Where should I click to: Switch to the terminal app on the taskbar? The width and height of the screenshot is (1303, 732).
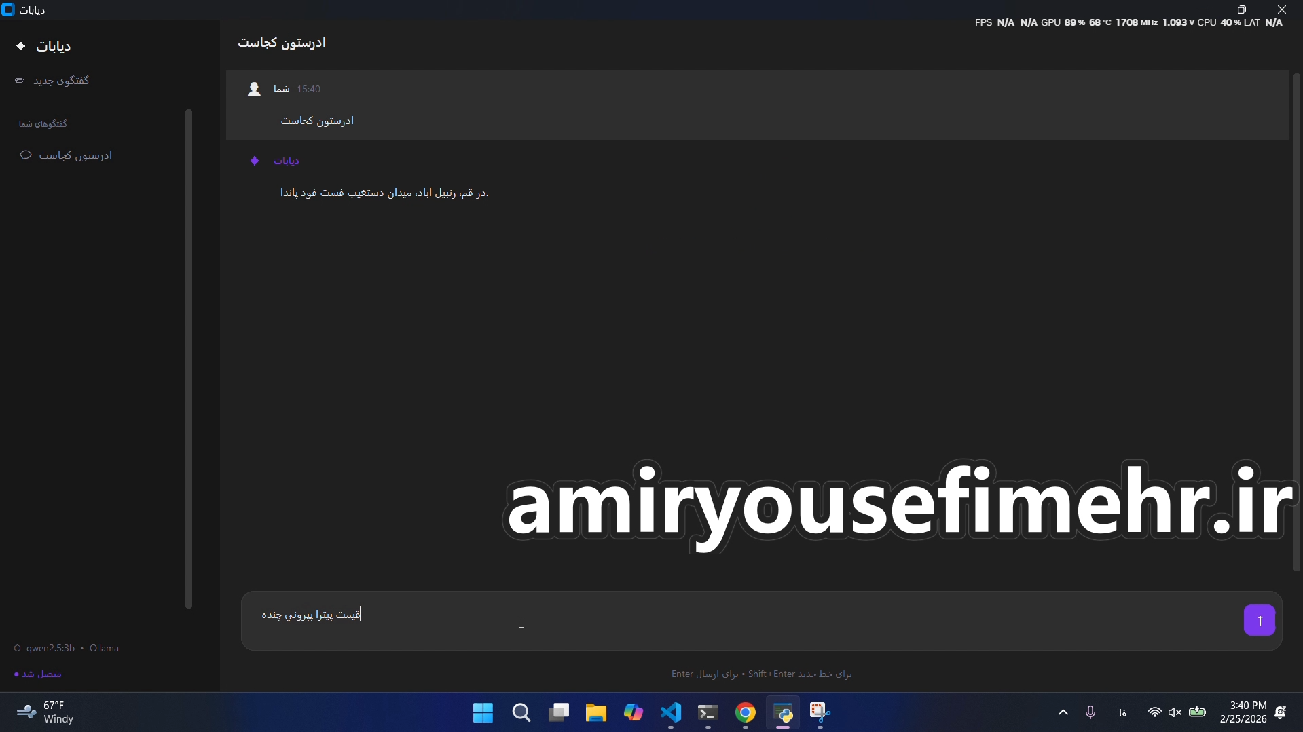tap(708, 712)
